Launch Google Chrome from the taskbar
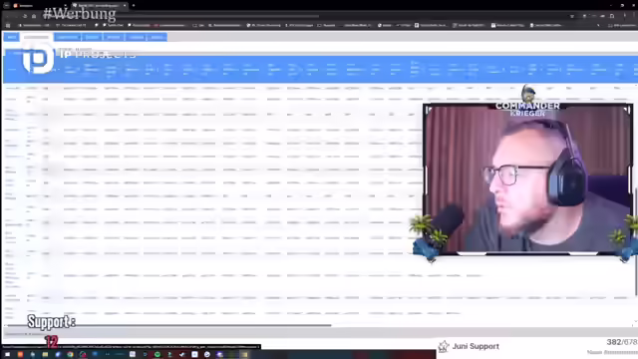638x359 pixels. [70, 355]
